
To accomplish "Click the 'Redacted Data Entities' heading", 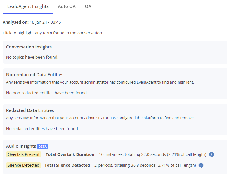I will coord(30,110).
